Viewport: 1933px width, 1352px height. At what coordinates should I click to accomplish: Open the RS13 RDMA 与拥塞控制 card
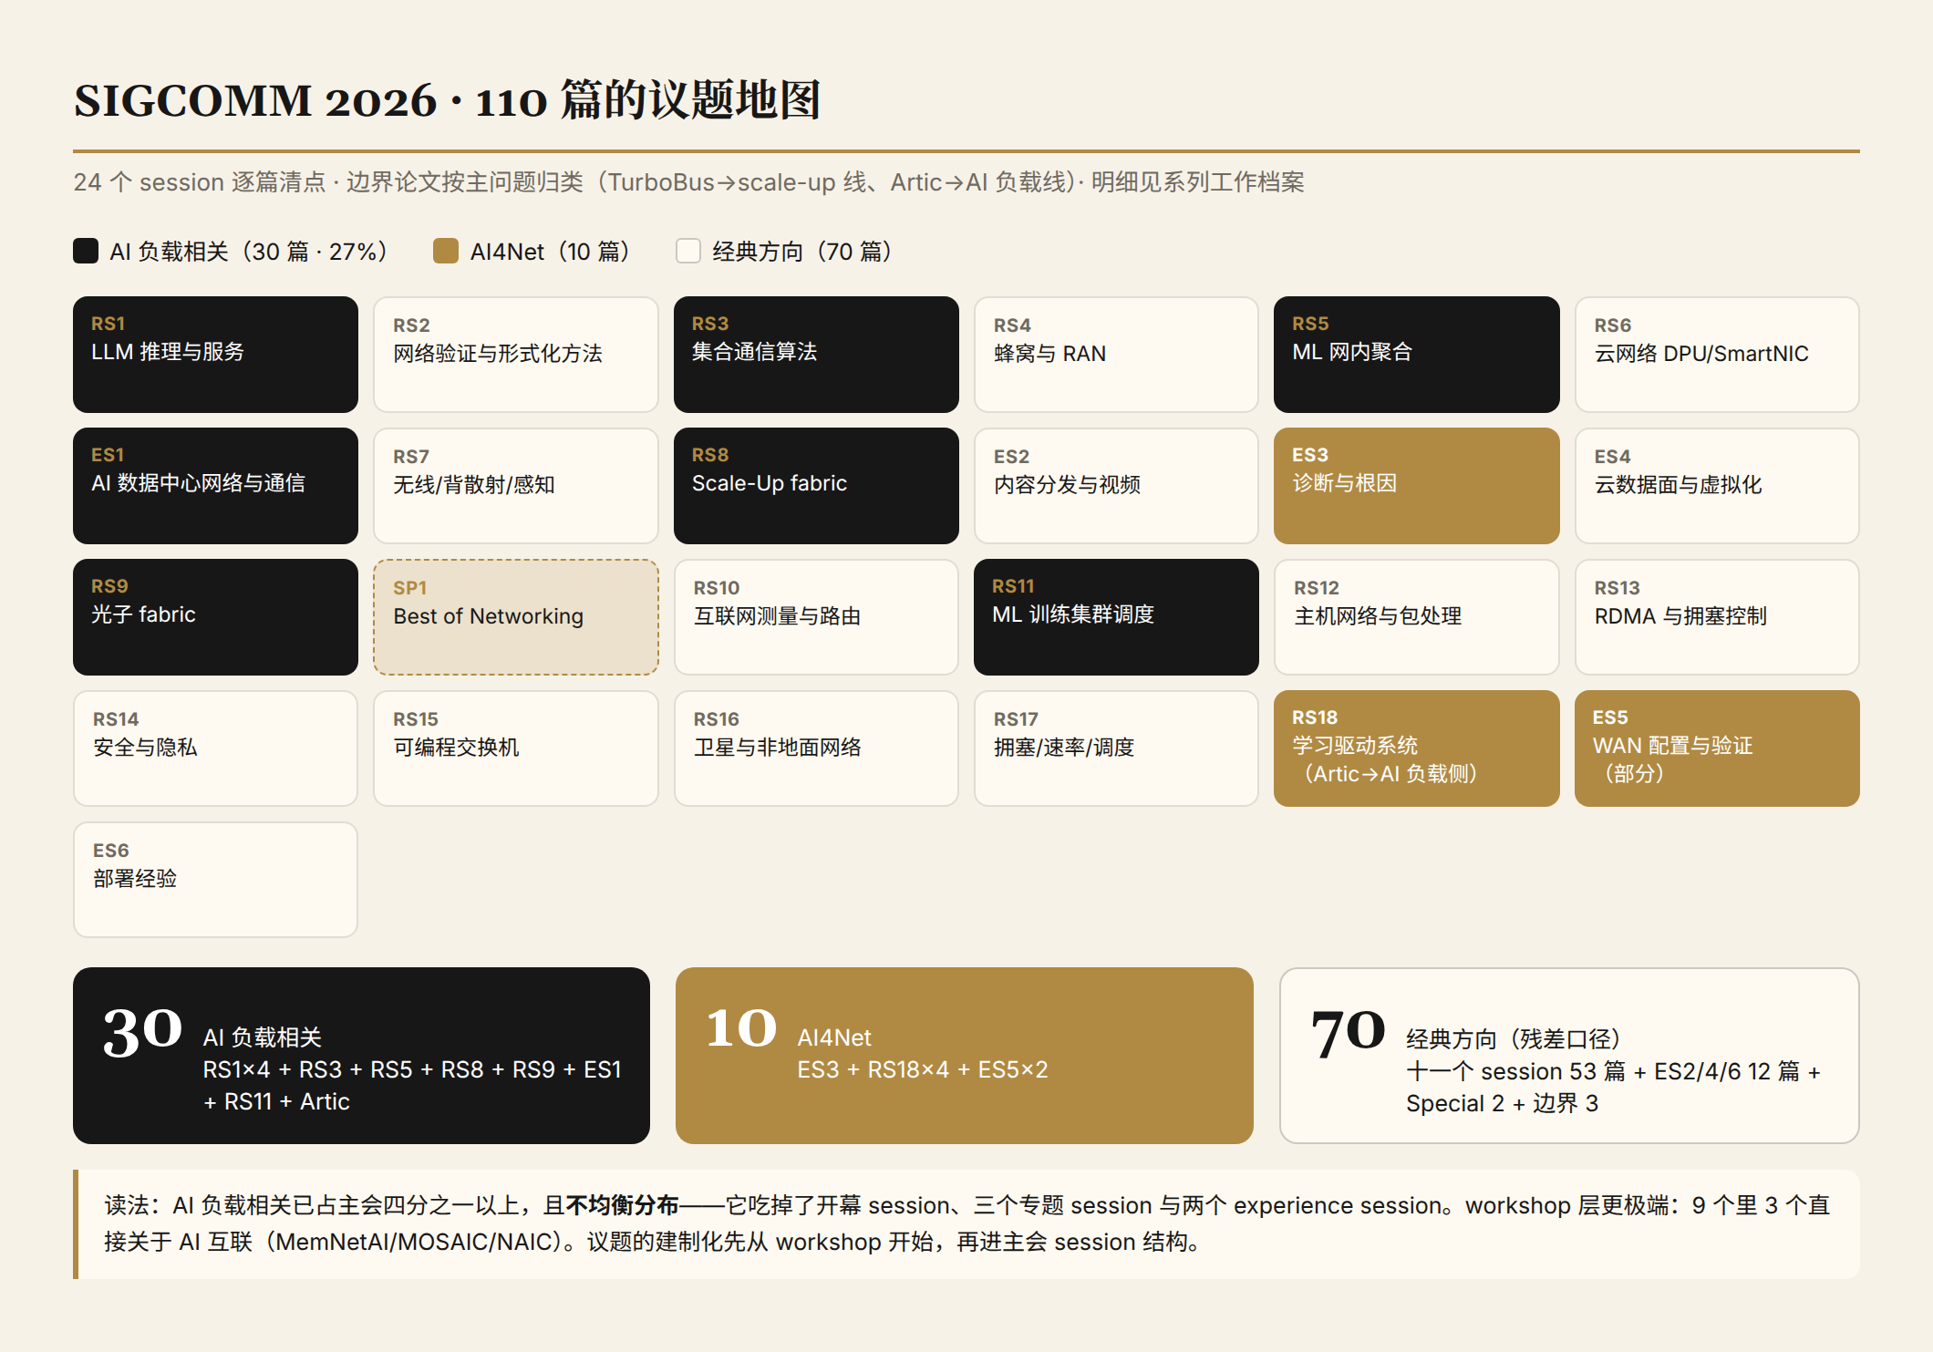pyautogui.click(x=1717, y=617)
